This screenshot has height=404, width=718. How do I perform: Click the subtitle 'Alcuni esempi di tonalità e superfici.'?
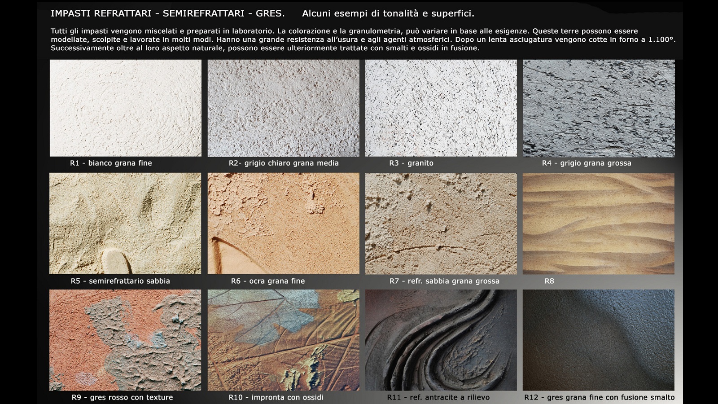pyautogui.click(x=388, y=13)
